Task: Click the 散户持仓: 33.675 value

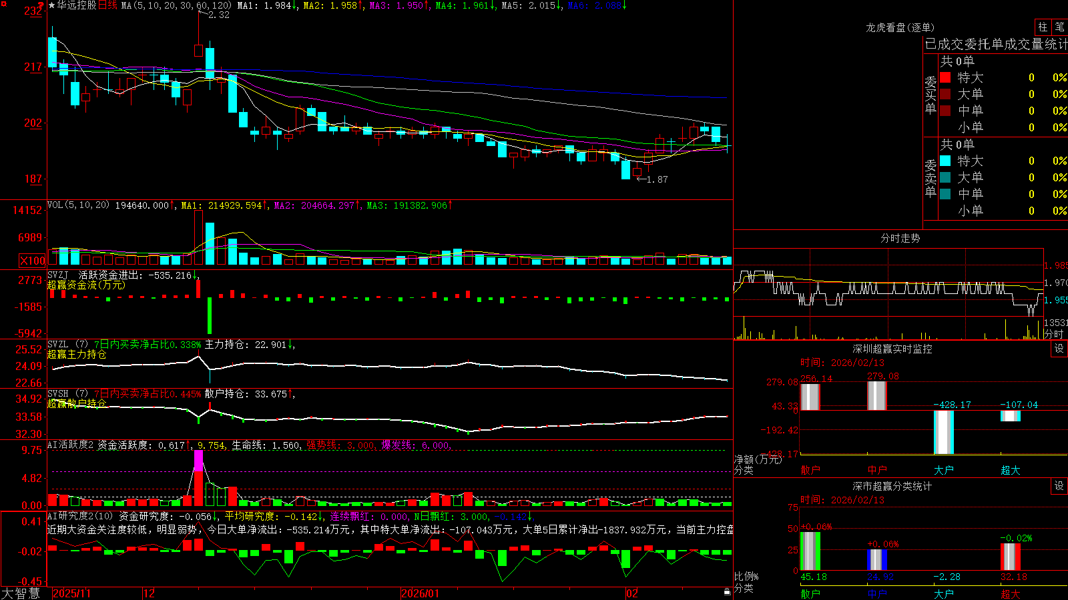Action: point(248,394)
